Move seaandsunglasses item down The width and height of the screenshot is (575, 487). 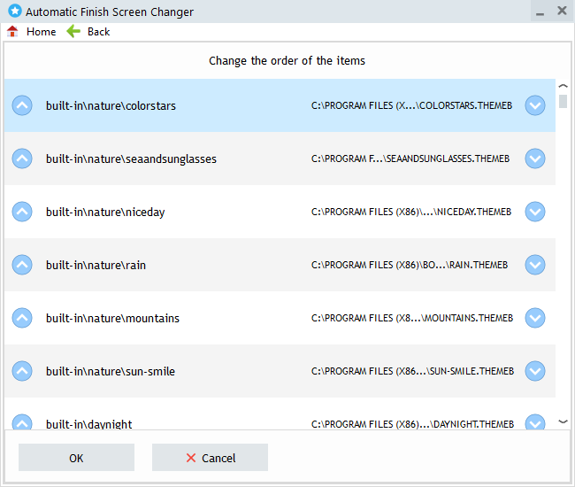pos(534,158)
